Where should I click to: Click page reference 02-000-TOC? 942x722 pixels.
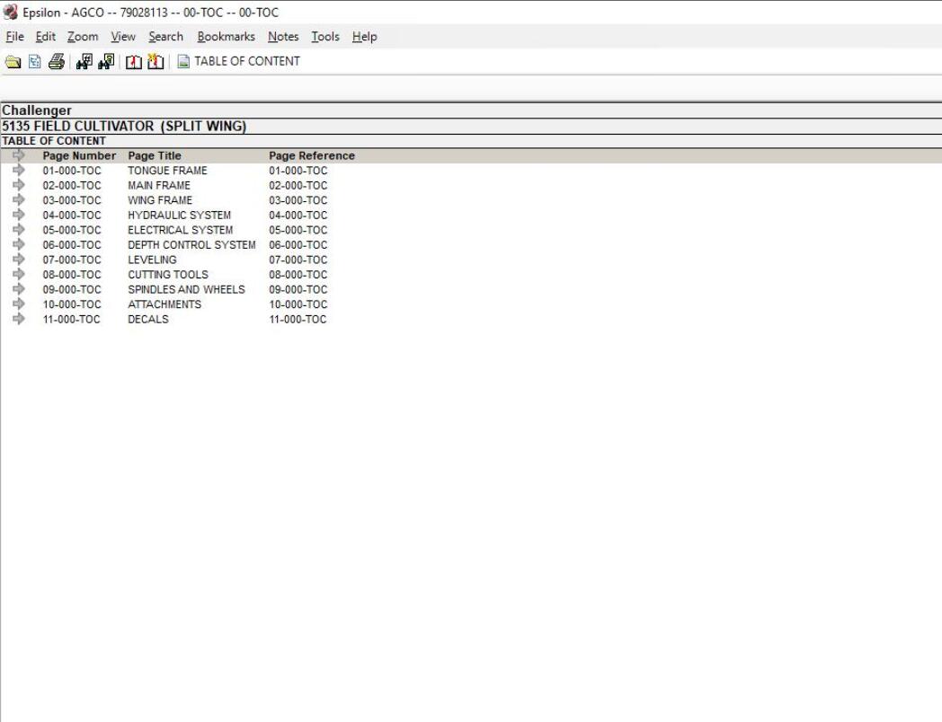click(x=298, y=186)
